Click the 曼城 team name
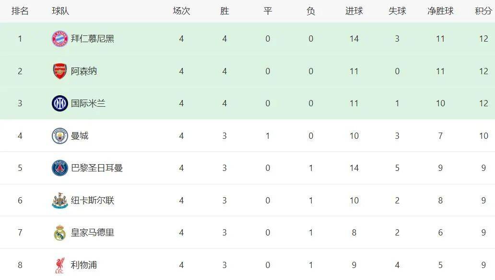This screenshot has width=495, height=280. tap(80, 136)
